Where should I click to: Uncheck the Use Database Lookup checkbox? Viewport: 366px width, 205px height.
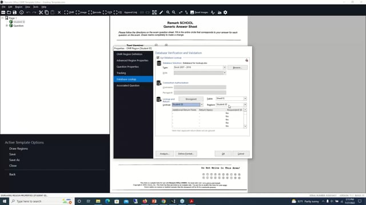[158, 58]
